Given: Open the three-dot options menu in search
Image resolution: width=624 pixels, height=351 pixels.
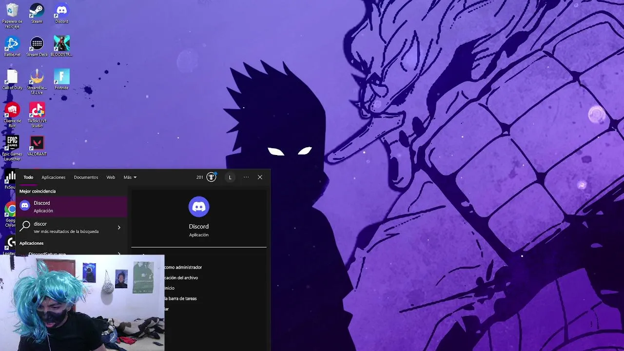Looking at the screenshot, I should point(246,177).
